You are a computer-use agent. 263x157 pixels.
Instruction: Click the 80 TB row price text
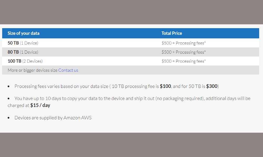pyautogui.click(x=184, y=52)
